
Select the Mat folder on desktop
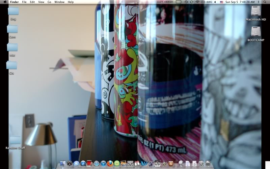[12, 47]
